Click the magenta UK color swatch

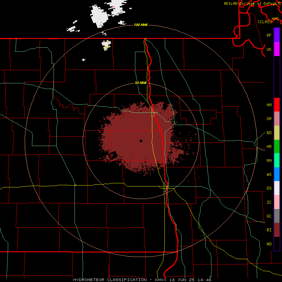tap(277, 49)
